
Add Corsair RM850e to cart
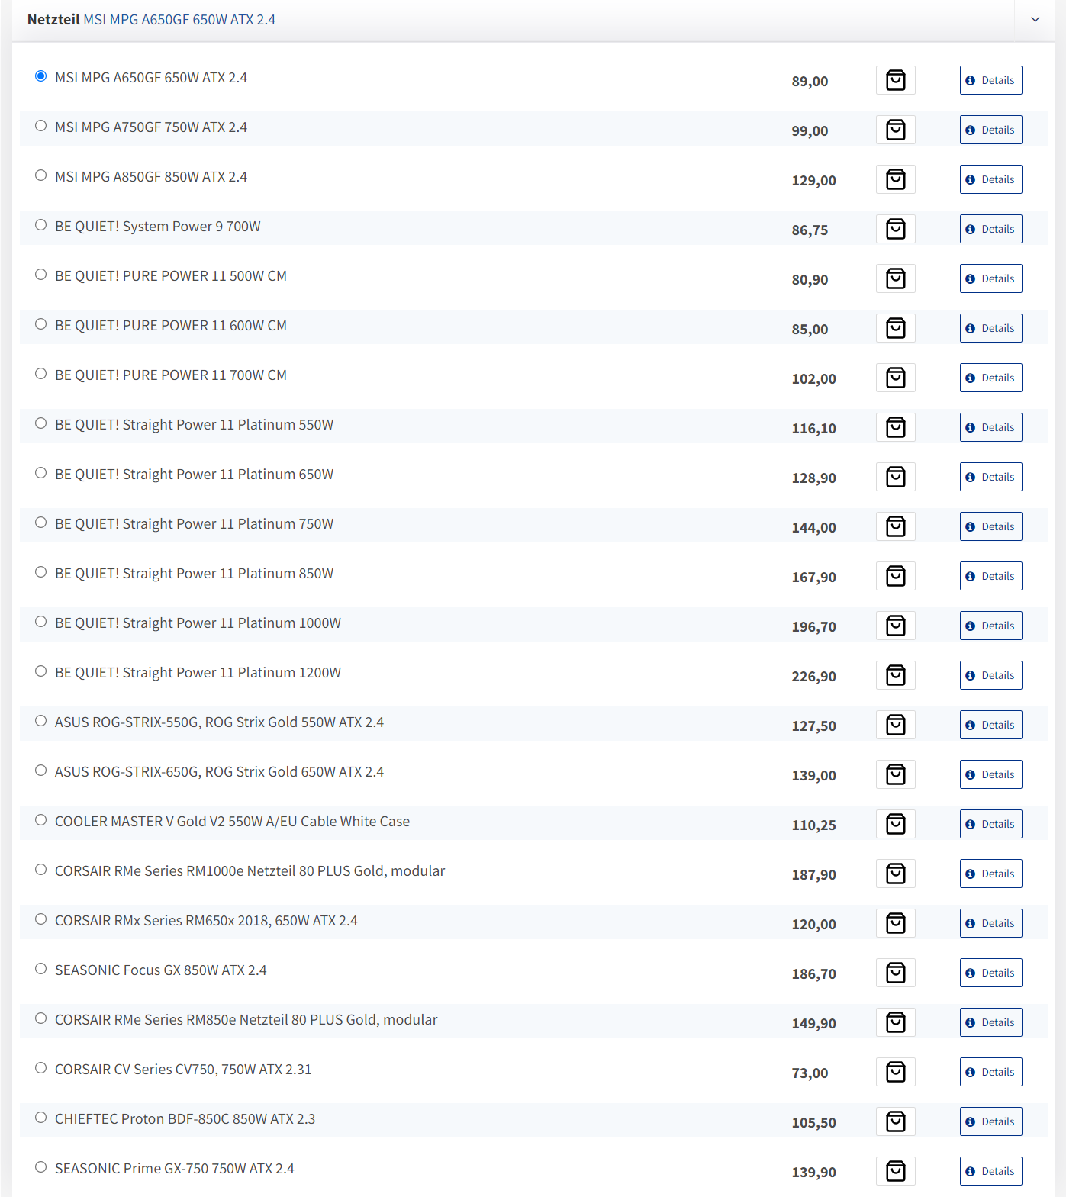point(895,1022)
